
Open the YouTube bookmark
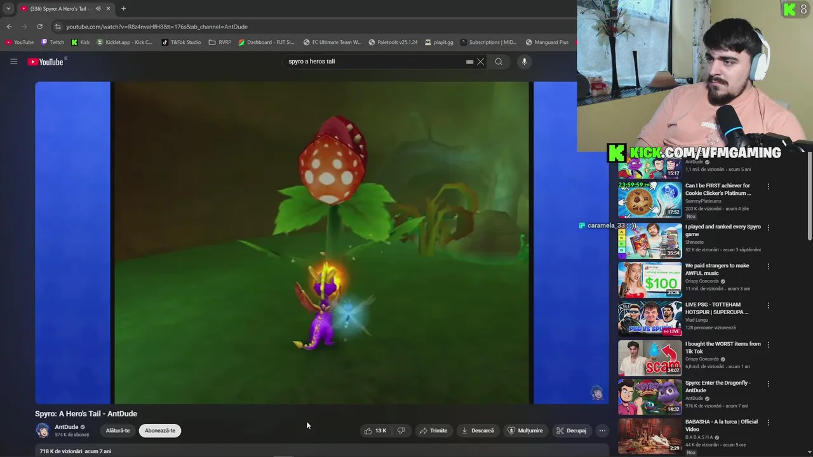point(20,43)
